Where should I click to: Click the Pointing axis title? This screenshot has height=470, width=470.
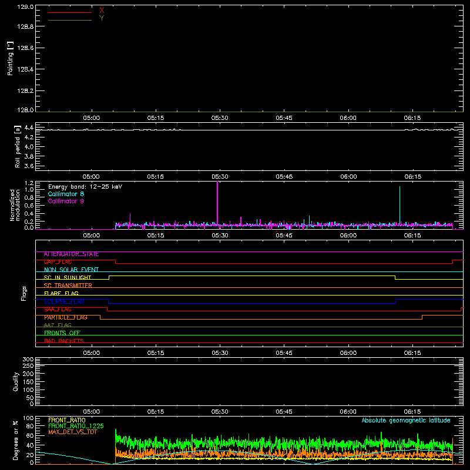click(10, 58)
